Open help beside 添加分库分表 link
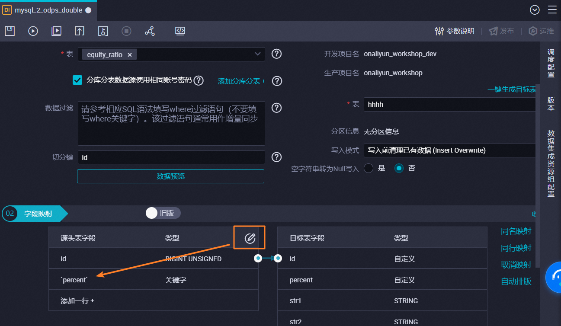561x326 pixels. (x=276, y=81)
